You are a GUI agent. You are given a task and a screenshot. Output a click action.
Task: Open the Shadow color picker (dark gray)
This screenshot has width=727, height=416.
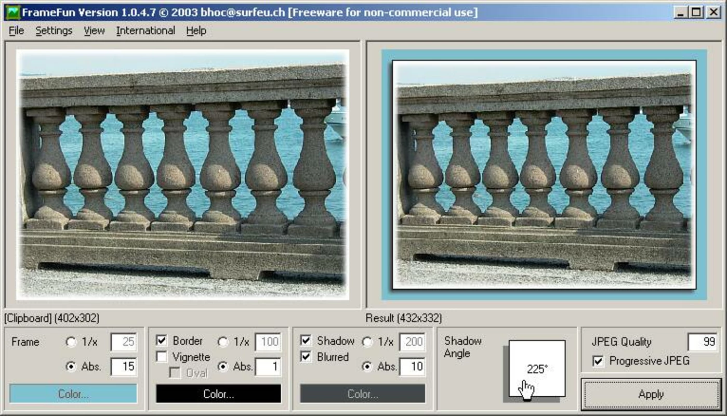tap(363, 394)
